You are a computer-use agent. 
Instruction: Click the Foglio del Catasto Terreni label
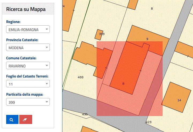[x=27, y=76]
